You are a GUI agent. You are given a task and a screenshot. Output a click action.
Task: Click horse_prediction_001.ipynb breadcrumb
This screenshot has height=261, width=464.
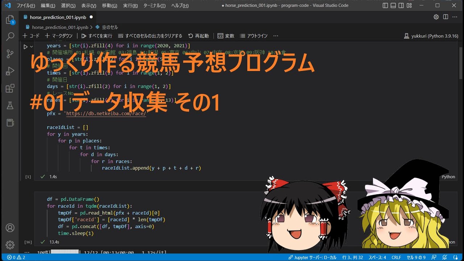point(60,27)
